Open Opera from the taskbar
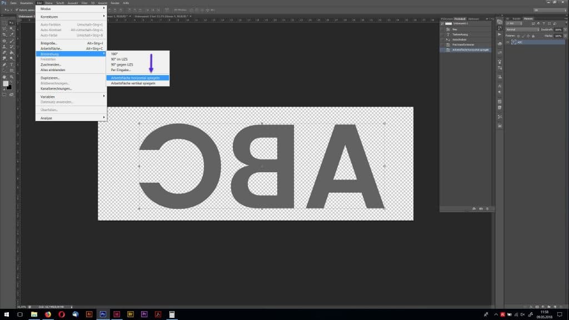569x320 pixels. click(62, 314)
